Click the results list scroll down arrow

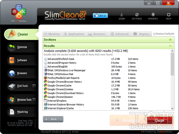tap(172, 109)
